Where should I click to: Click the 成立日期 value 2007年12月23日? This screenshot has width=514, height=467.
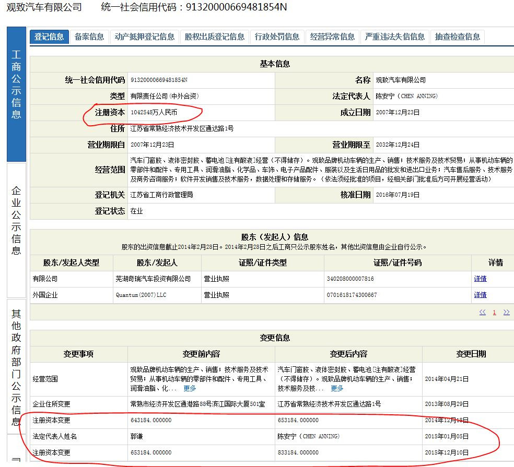coord(398,112)
